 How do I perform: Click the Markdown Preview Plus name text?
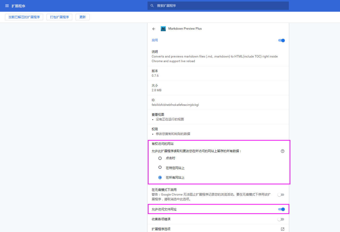185,29
